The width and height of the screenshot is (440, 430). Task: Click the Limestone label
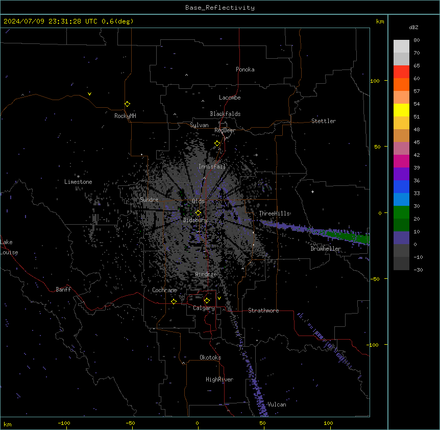tap(78, 182)
